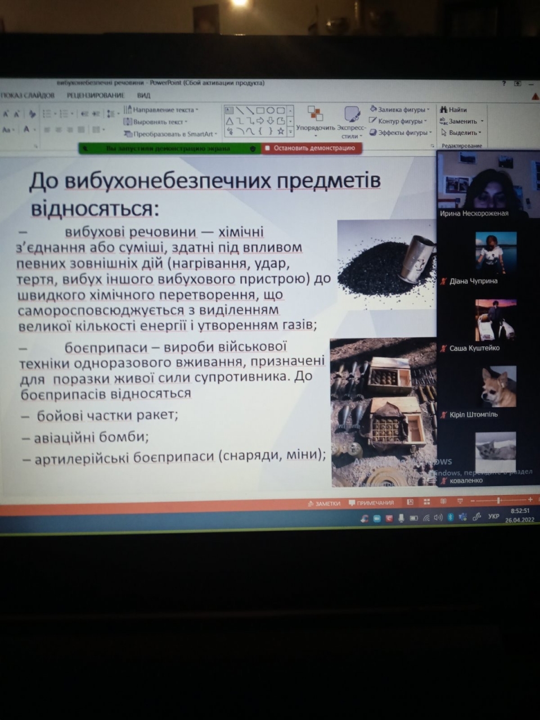
Task: Open Эффекты фигуры shape effects dropdown
Action: coord(401,133)
